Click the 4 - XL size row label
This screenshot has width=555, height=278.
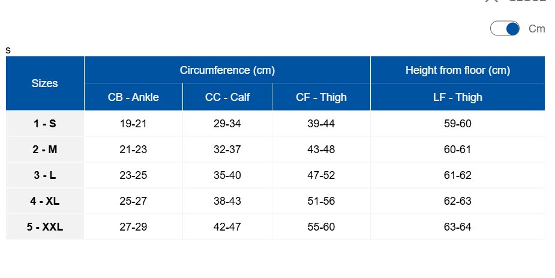[44, 201]
